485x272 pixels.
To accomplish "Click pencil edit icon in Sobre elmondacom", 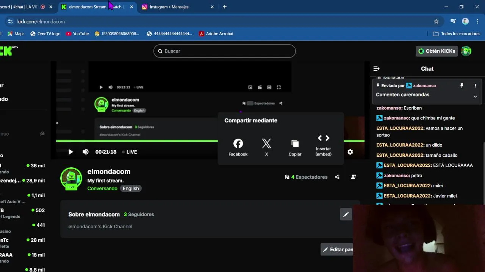I will [x=346, y=215].
